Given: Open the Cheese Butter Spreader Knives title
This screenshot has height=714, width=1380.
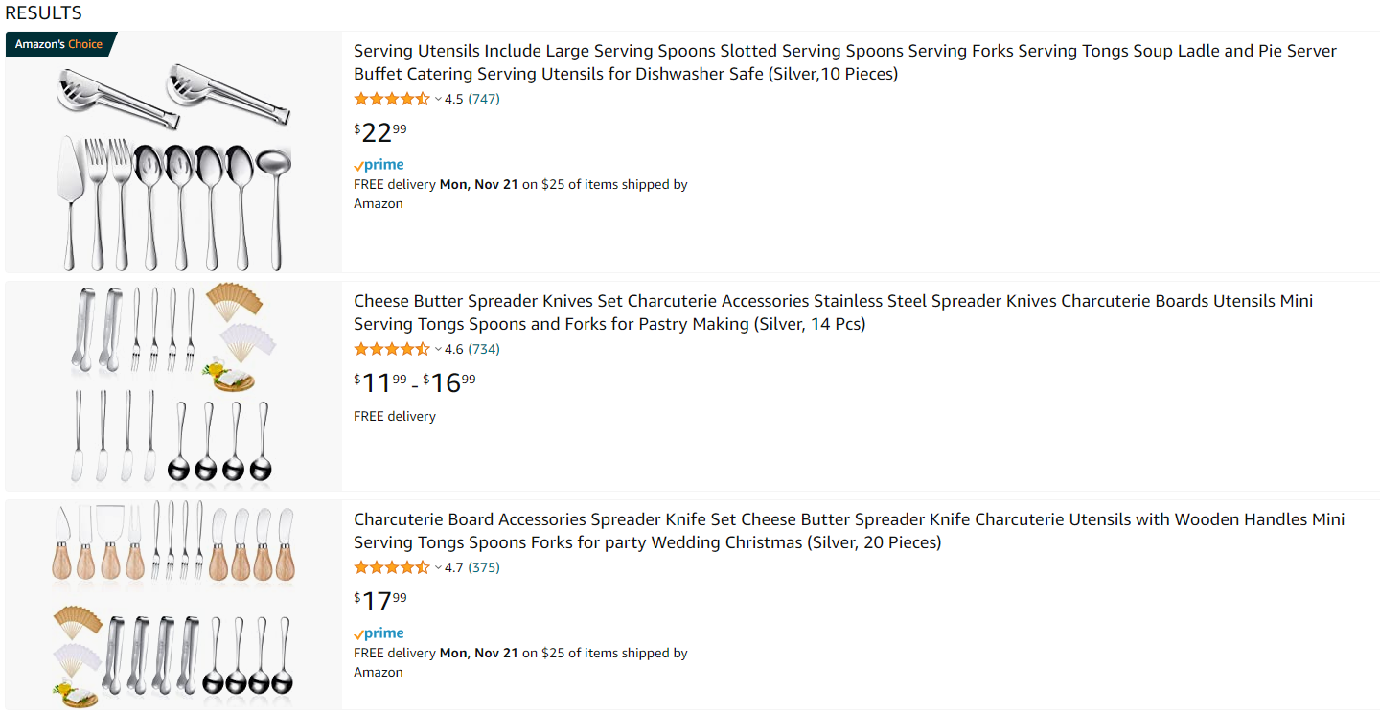Looking at the screenshot, I should click(x=834, y=312).
